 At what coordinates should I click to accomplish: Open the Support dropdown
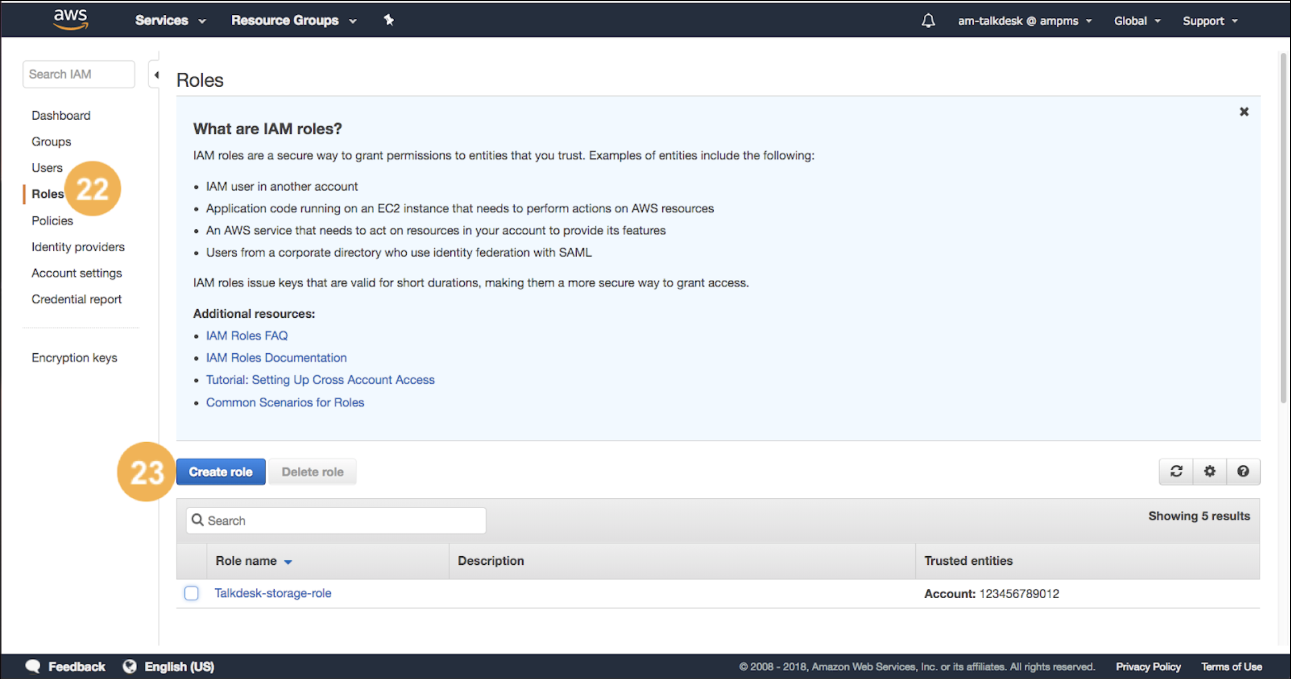coord(1210,21)
